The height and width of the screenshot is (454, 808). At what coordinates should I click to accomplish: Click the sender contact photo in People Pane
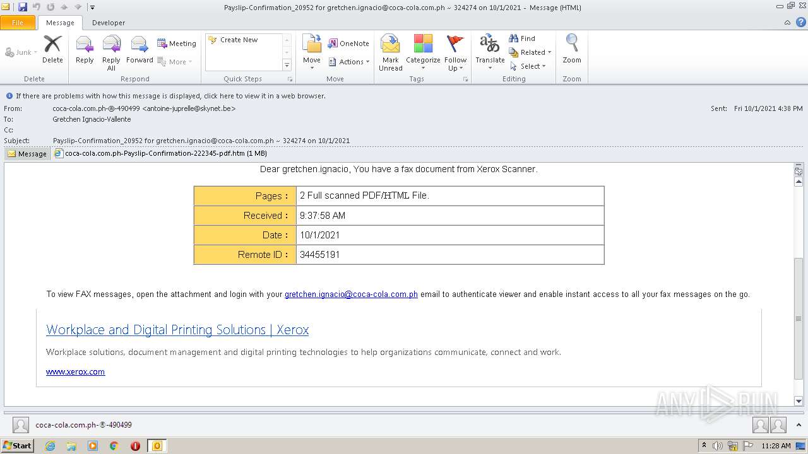(21, 425)
